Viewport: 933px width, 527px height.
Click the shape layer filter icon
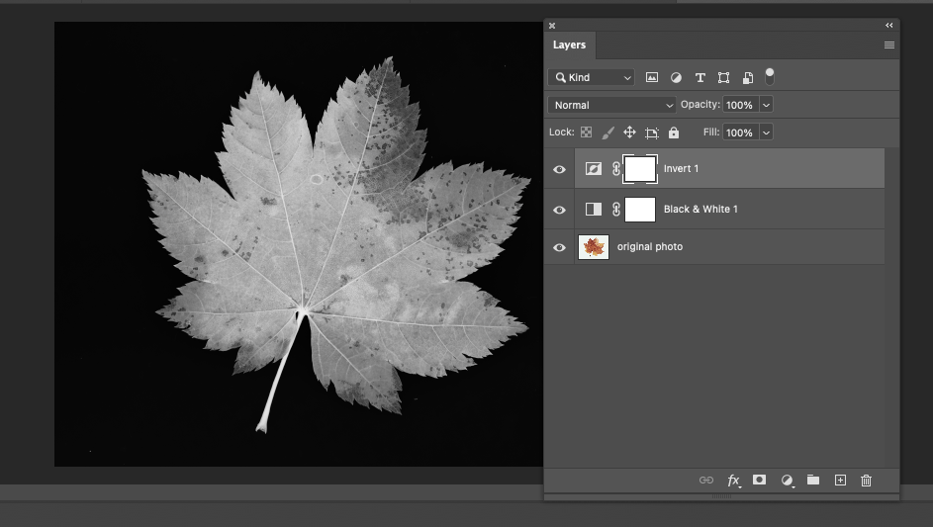point(723,77)
